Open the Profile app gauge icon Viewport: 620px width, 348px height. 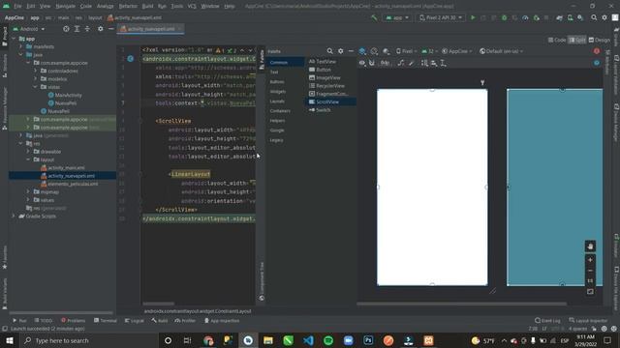(525, 17)
